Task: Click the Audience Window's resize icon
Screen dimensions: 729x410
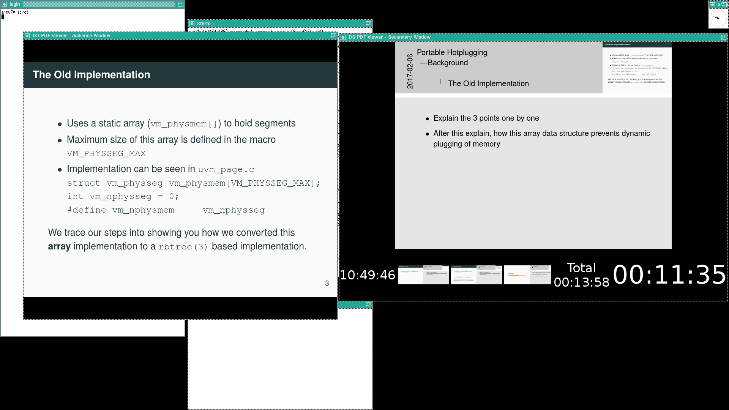Action: point(333,36)
